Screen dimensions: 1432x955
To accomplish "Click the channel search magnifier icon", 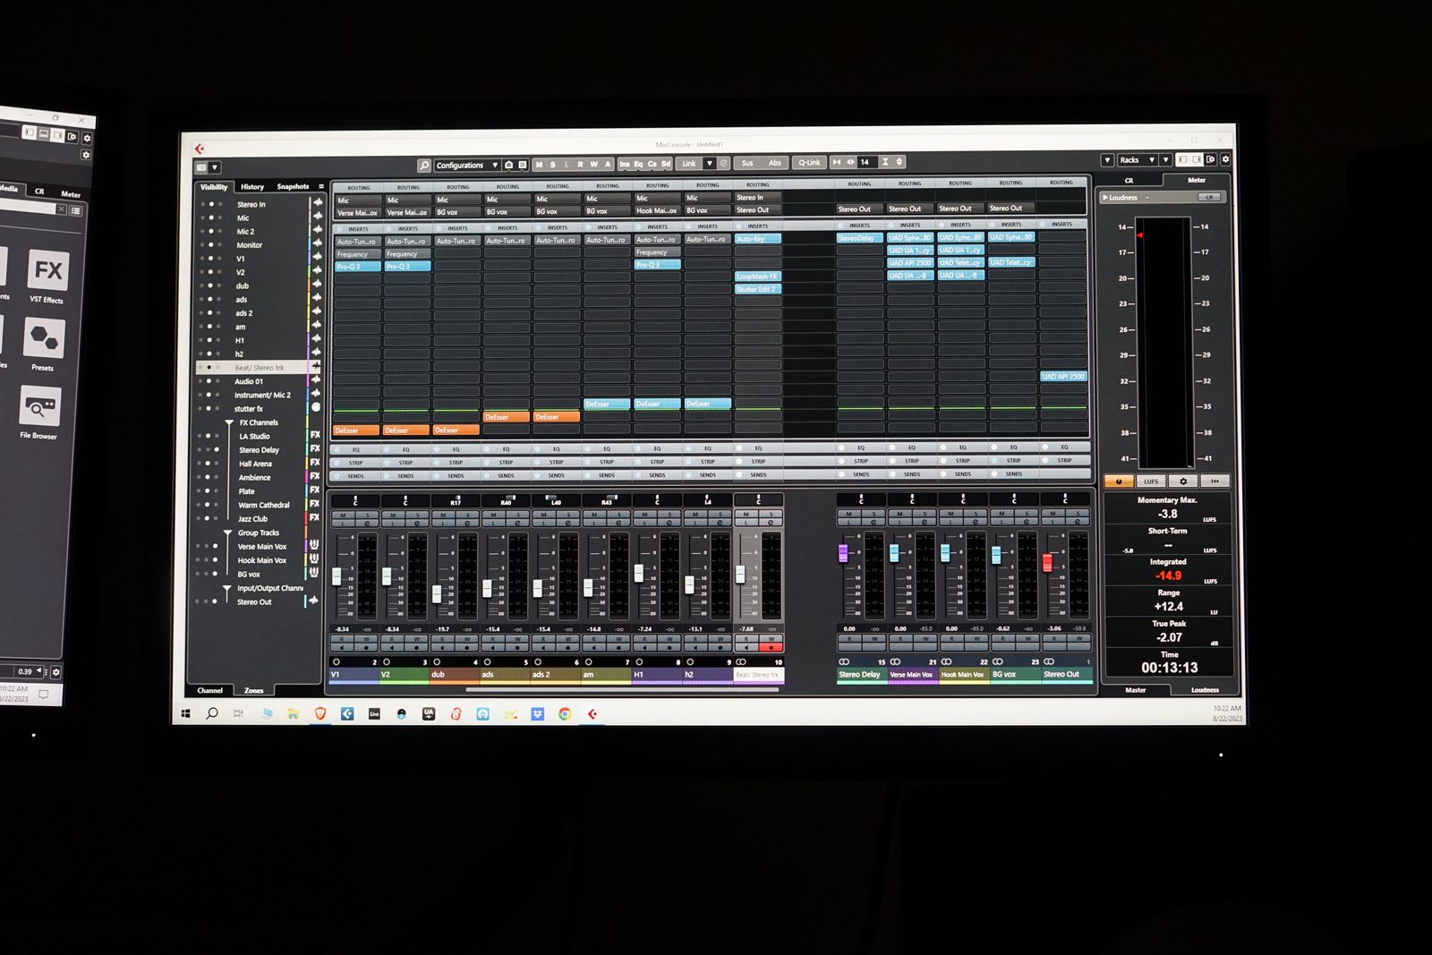I will pyautogui.click(x=423, y=166).
